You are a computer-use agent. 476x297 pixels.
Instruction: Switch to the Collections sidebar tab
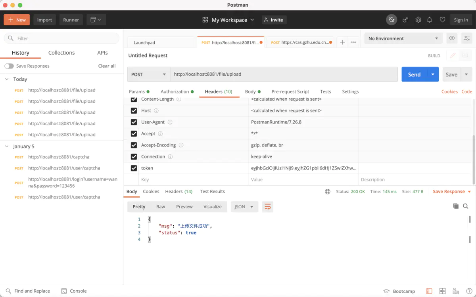(61, 53)
